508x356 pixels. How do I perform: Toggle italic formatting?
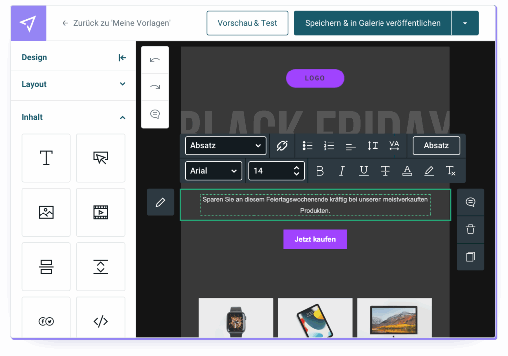tap(342, 171)
